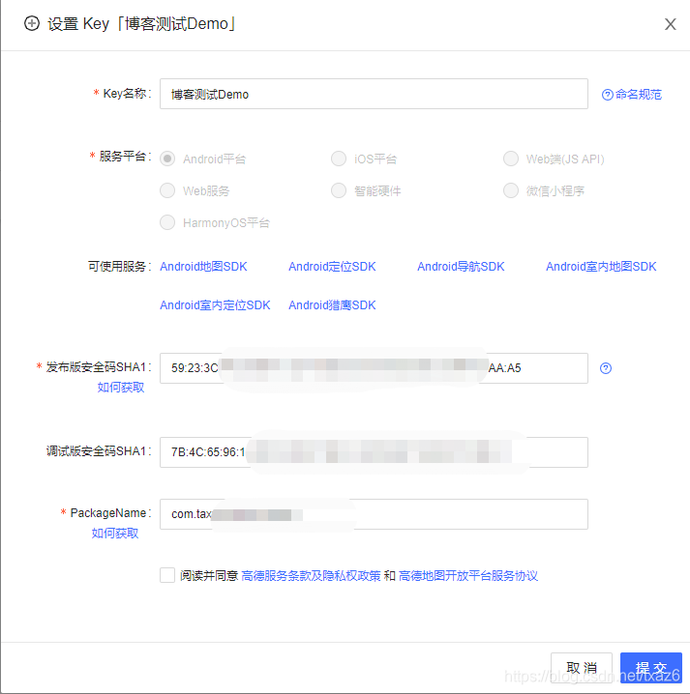The width and height of the screenshot is (690, 694).
Task: Close the 设置 Key dialog with the X
Action: (670, 24)
